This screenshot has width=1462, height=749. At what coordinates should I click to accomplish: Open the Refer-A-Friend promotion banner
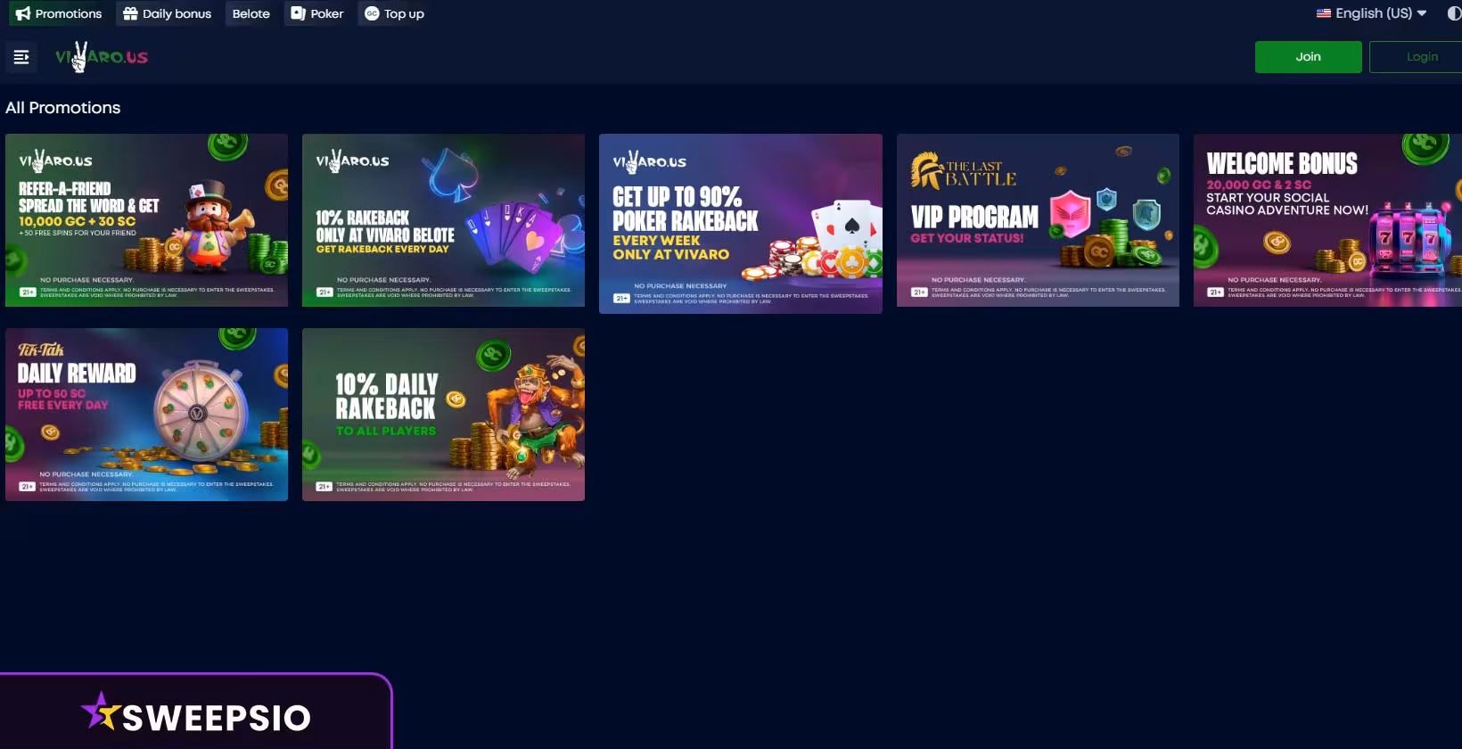coord(146,220)
